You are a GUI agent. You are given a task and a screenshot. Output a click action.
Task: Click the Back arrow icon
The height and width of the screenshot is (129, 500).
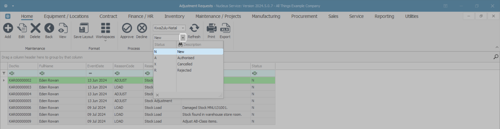[x=49, y=28]
